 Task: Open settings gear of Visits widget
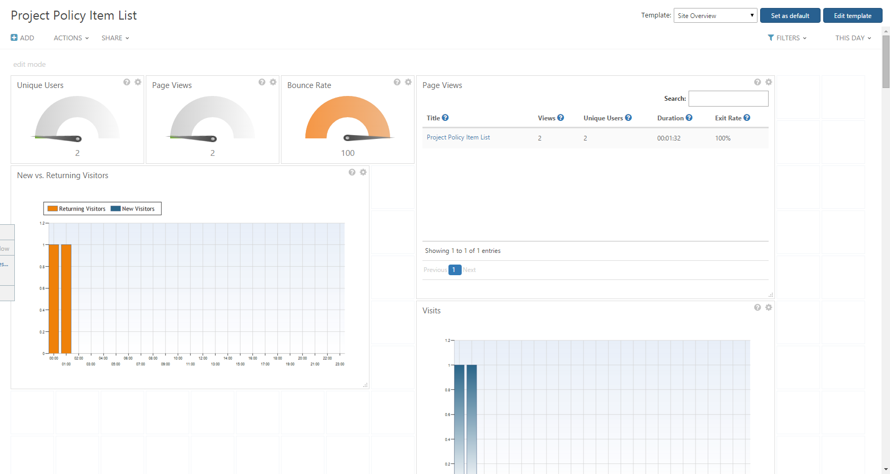point(769,308)
